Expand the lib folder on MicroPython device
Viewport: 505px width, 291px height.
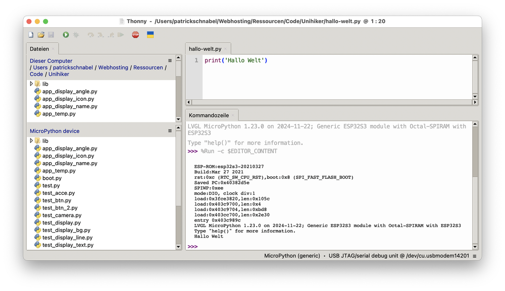click(x=31, y=141)
